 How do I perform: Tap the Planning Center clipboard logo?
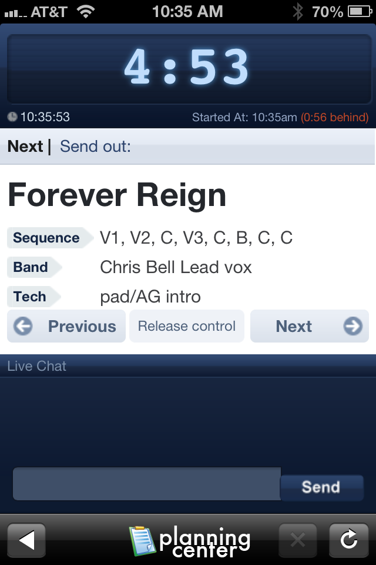[143, 540]
